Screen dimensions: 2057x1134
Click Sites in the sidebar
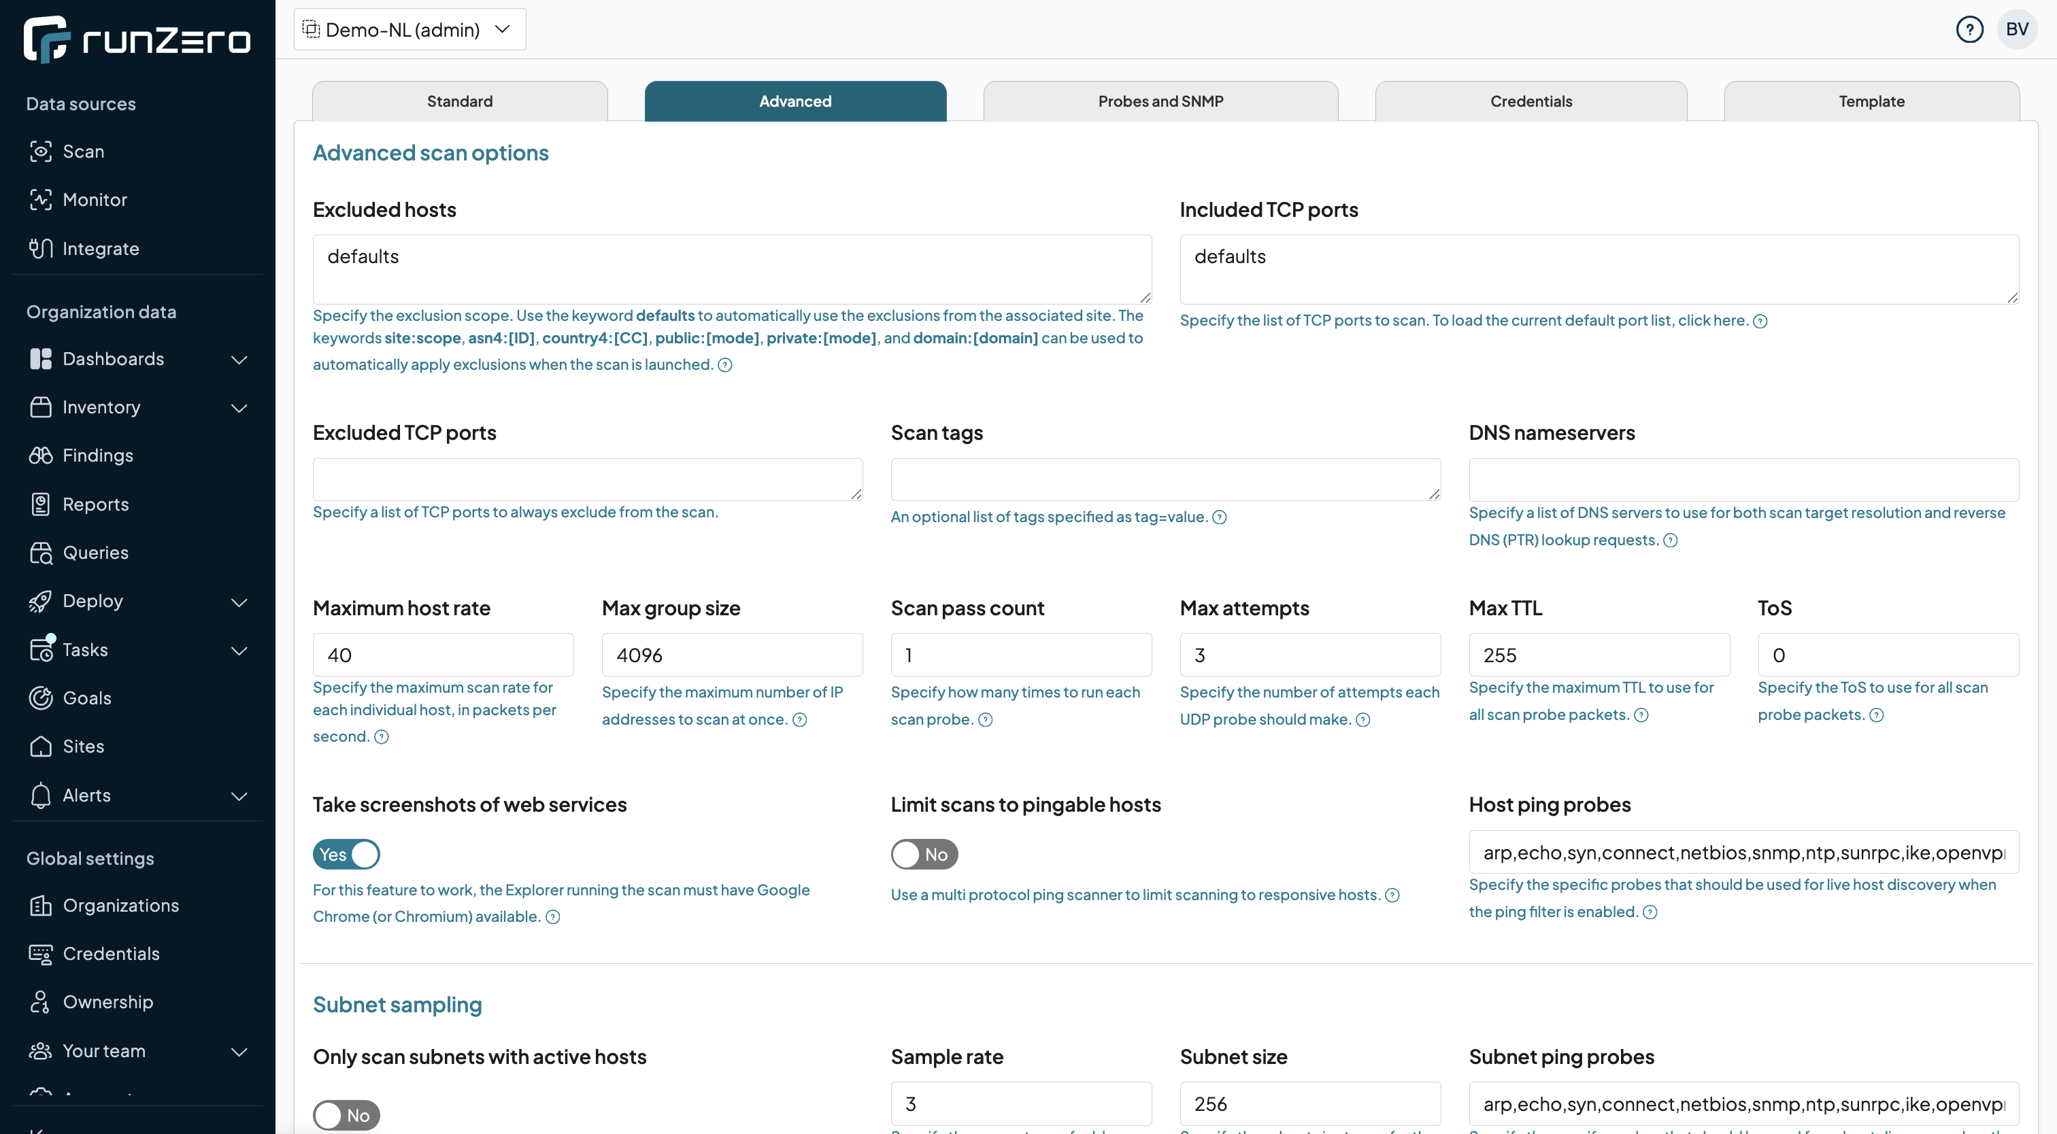point(83,746)
